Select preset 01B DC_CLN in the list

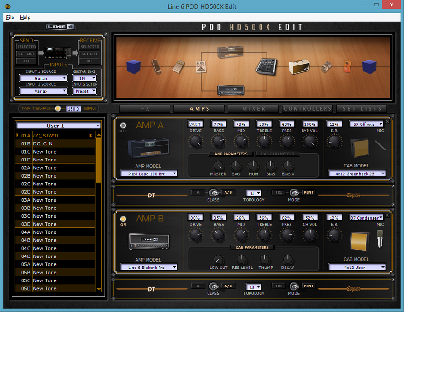[55, 143]
